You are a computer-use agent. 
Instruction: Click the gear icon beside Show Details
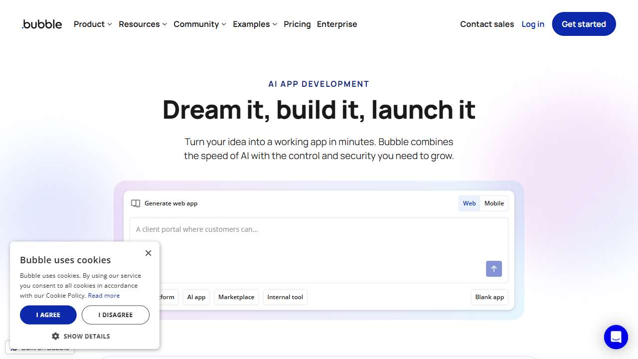click(x=56, y=336)
